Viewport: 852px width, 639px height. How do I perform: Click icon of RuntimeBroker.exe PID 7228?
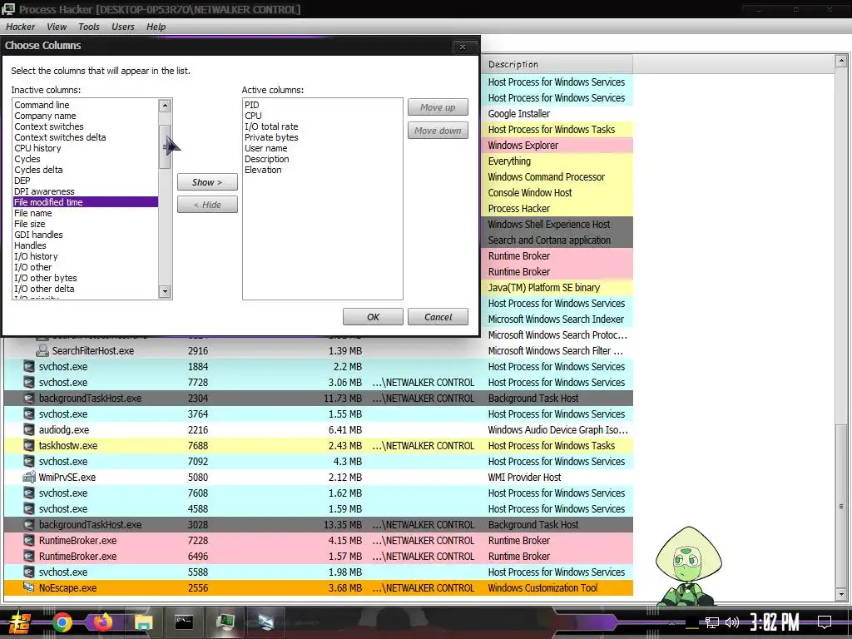click(29, 541)
